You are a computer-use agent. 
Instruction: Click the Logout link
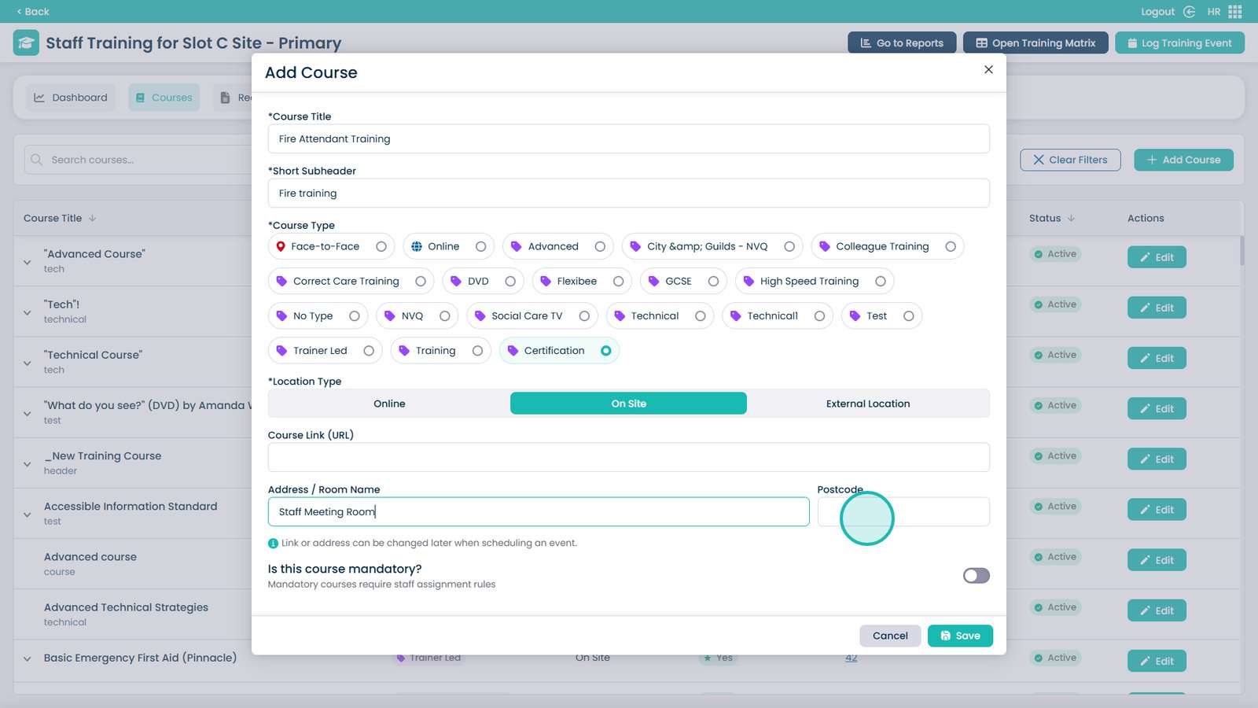[x=1157, y=12]
